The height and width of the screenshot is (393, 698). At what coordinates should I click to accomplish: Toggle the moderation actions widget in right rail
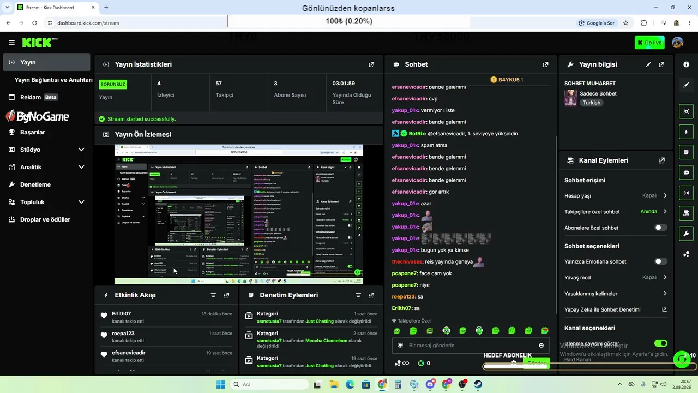pos(686,152)
